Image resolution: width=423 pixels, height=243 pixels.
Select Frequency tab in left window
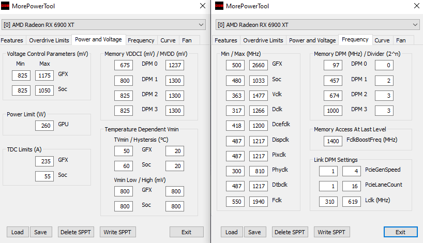click(x=141, y=40)
